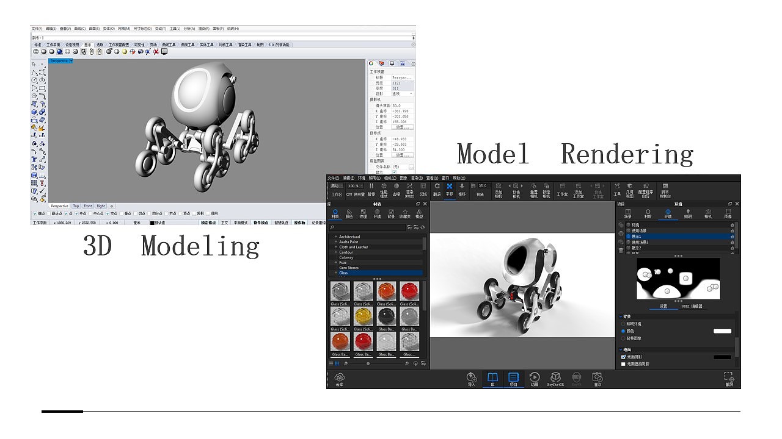Browse for wallpaper file with the ... button
The image size is (782, 439).
click(x=411, y=167)
